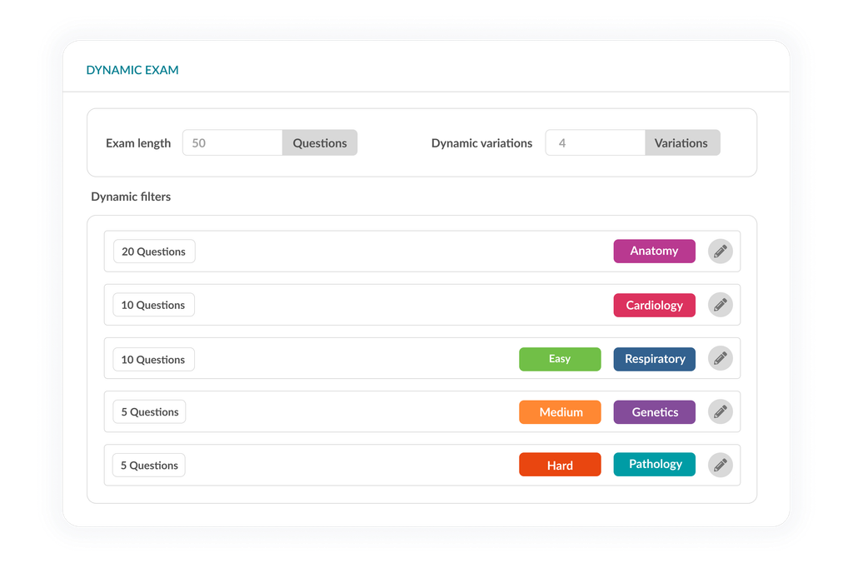This screenshot has width=853, height=568.
Task: Select the Pathology category tag
Action: pyautogui.click(x=654, y=464)
